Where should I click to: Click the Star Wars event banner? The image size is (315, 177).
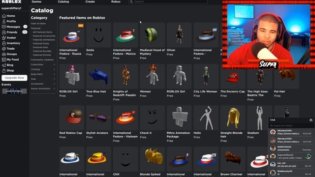[x=14, y=91]
